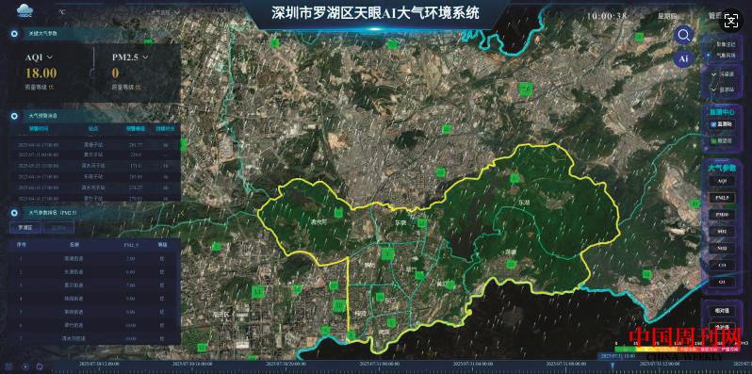Click the 预警时间 column header

coord(40,128)
